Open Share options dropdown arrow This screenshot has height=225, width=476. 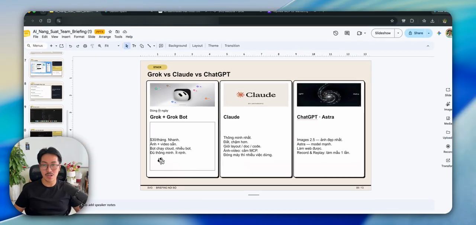(x=428, y=33)
